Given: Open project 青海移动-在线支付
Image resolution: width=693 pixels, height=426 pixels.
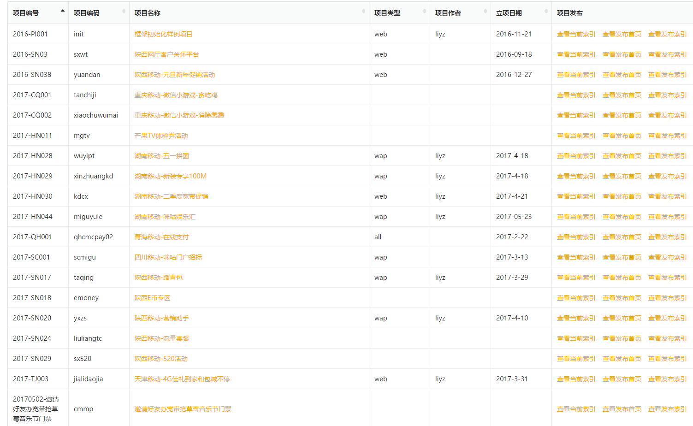Looking at the screenshot, I should click(161, 237).
